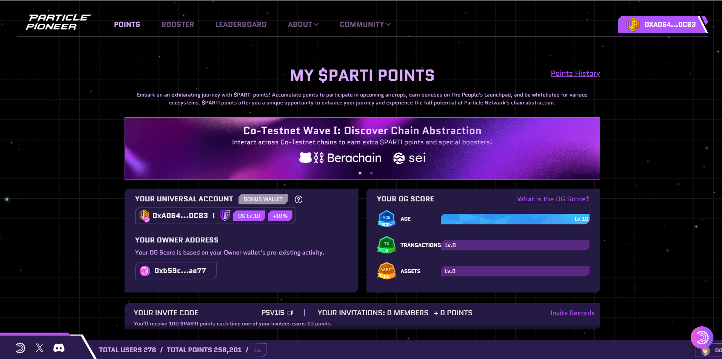Screen dimensions: 722x359
Task: Click the 'TOTAL USERS 276' footer text
Action: [128, 350]
